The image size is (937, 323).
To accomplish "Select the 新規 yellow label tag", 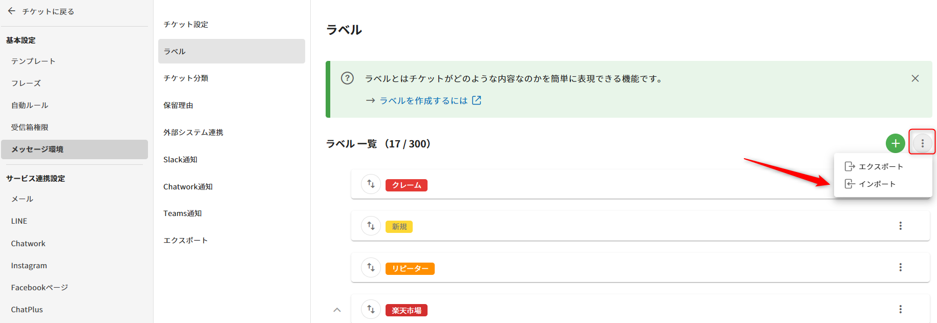I will [x=399, y=227].
